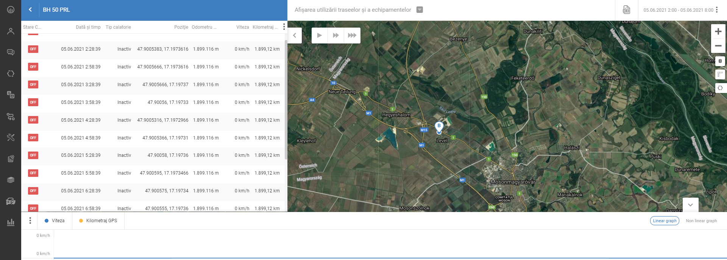Expand the map down-chevron button

[690, 205]
